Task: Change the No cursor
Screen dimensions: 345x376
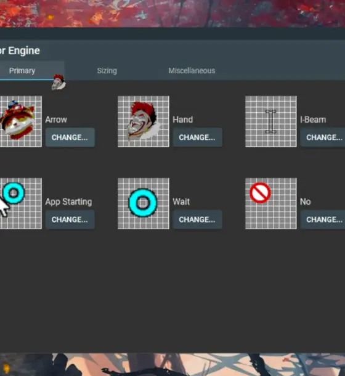Action: coord(323,219)
